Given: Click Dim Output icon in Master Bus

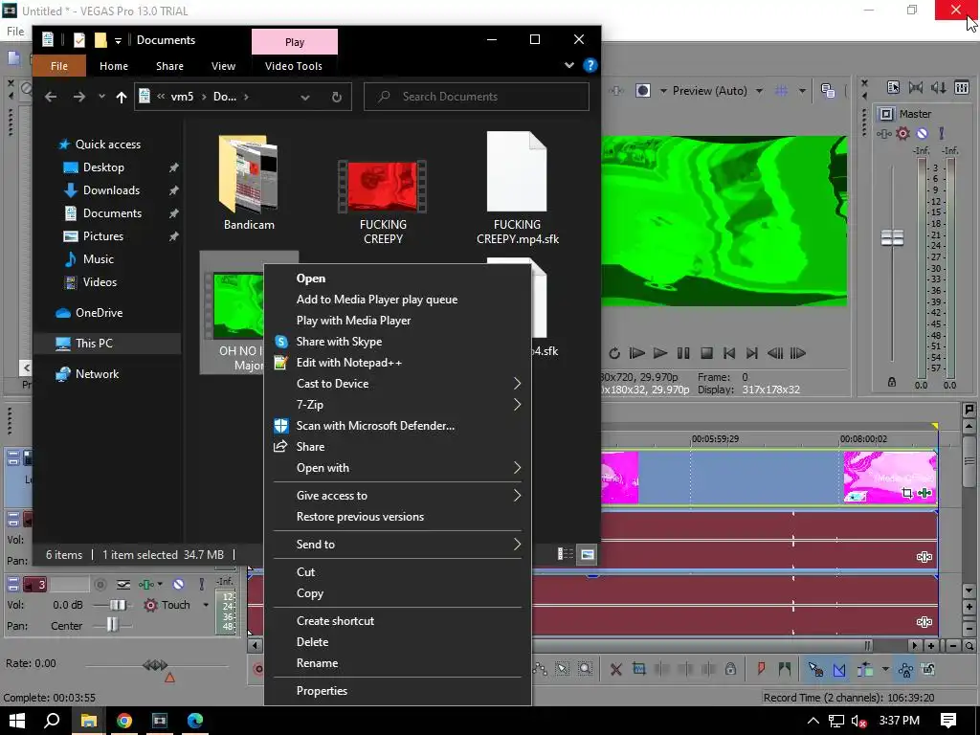Looking at the screenshot, I should click(939, 87).
